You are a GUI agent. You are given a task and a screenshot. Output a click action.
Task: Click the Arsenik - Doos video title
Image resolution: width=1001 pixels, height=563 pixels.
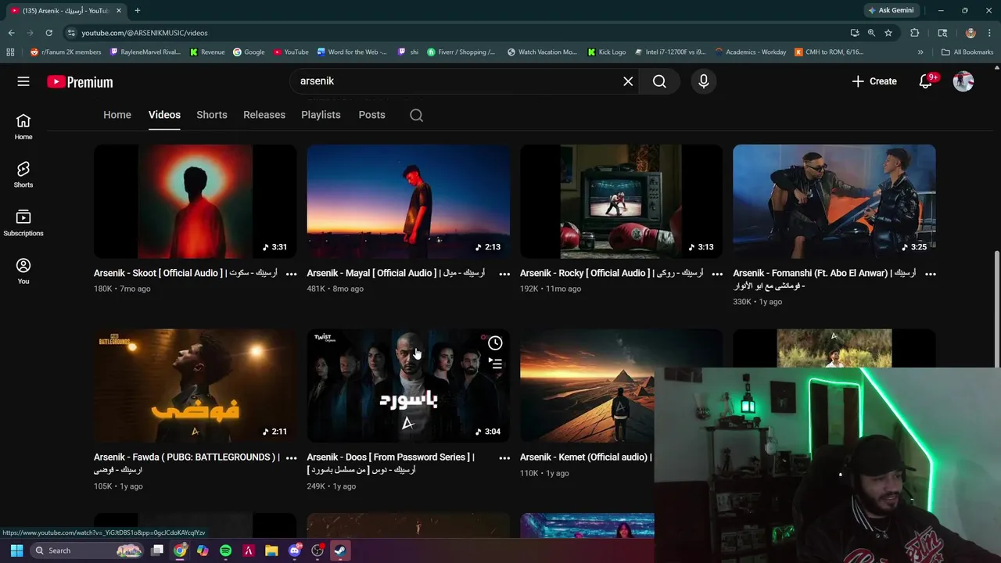[390, 464]
